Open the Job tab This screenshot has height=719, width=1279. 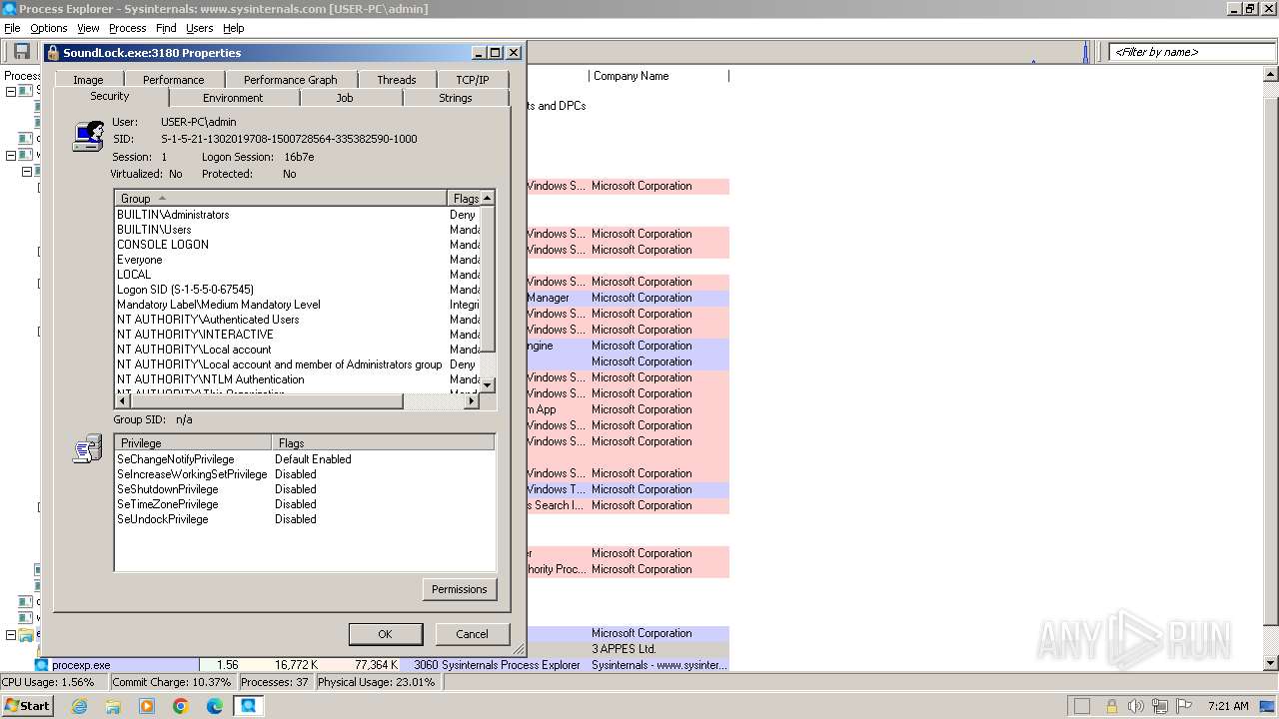(x=345, y=98)
